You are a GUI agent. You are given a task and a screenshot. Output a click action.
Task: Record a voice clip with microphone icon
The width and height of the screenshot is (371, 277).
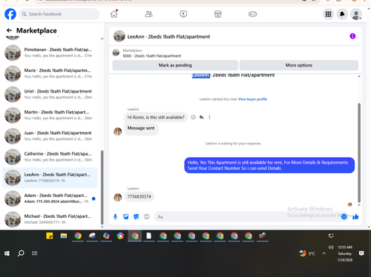pos(115,217)
